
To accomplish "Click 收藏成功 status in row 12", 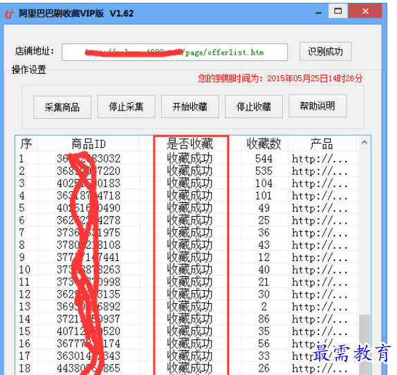I will coord(190,294).
